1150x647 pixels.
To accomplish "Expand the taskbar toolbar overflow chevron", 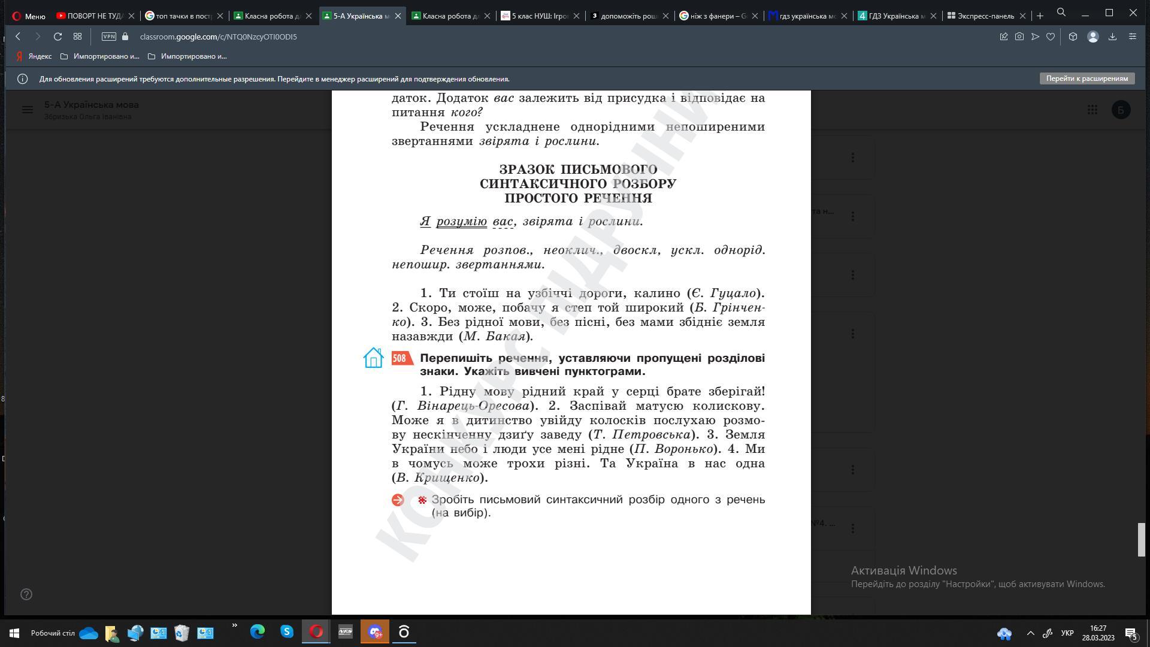I will click(x=234, y=626).
